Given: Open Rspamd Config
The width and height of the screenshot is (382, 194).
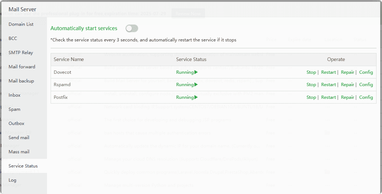Looking at the screenshot, I should click(x=366, y=85).
